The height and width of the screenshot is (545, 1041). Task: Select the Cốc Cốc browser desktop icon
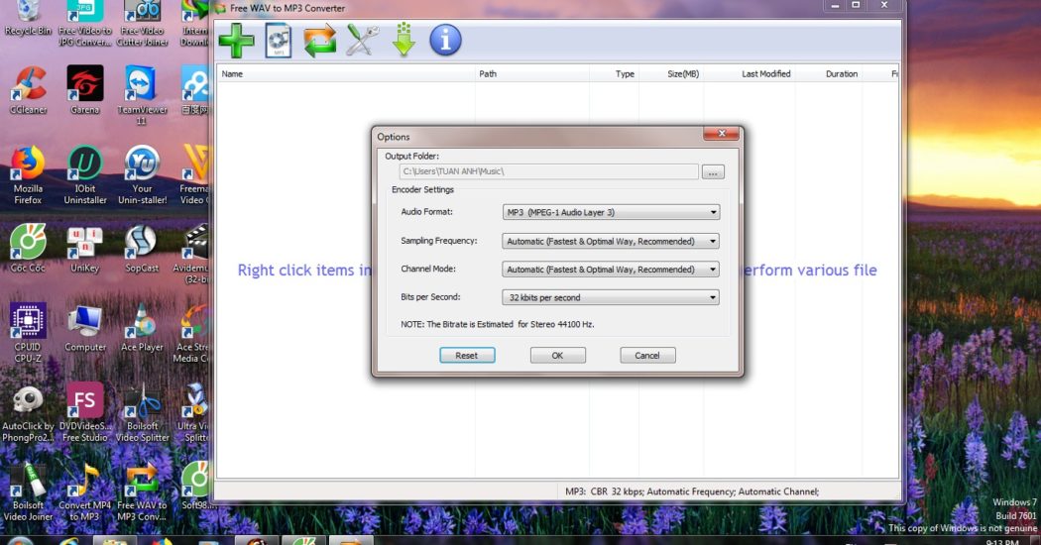pyautogui.click(x=28, y=249)
